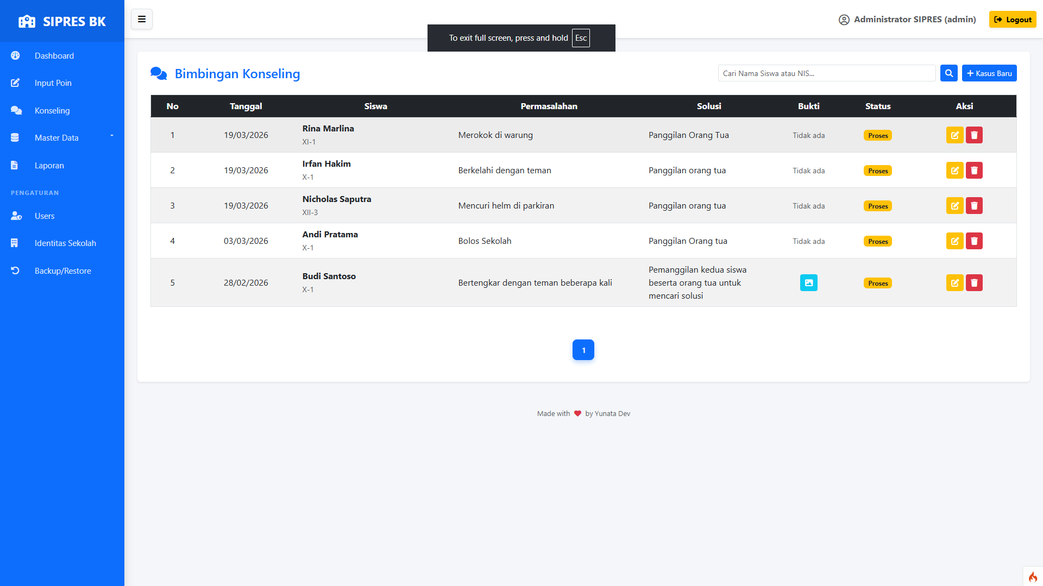The image size is (1043, 586).
Task: Toggle the sidebar with the hamburger icon
Action: coord(141,20)
